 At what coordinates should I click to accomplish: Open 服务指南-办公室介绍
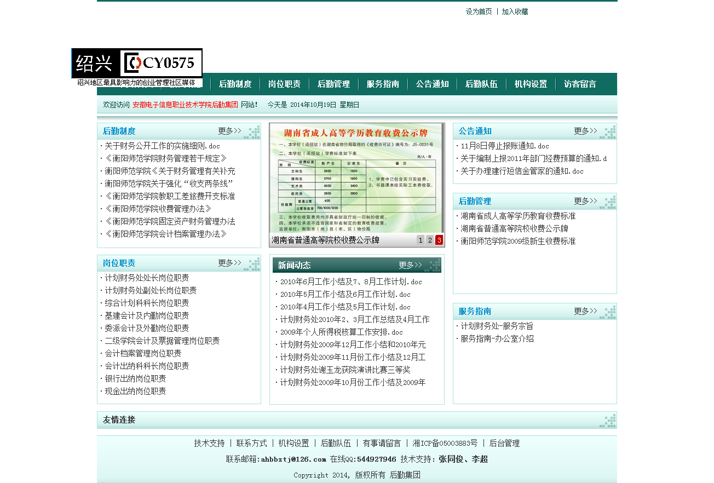click(x=497, y=339)
